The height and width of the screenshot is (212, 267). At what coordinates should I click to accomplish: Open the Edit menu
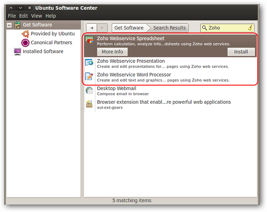click(23, 16)
